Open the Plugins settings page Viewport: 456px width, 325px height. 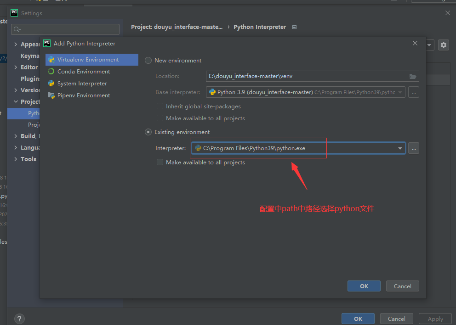[30, 78]
